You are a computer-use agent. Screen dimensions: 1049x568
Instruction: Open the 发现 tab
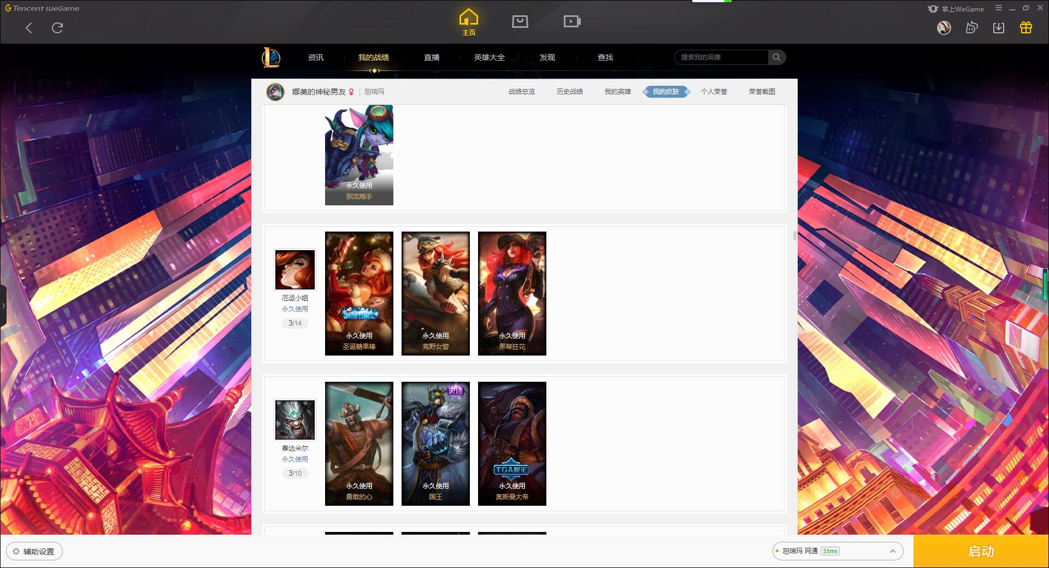click(x=547, y=57)
